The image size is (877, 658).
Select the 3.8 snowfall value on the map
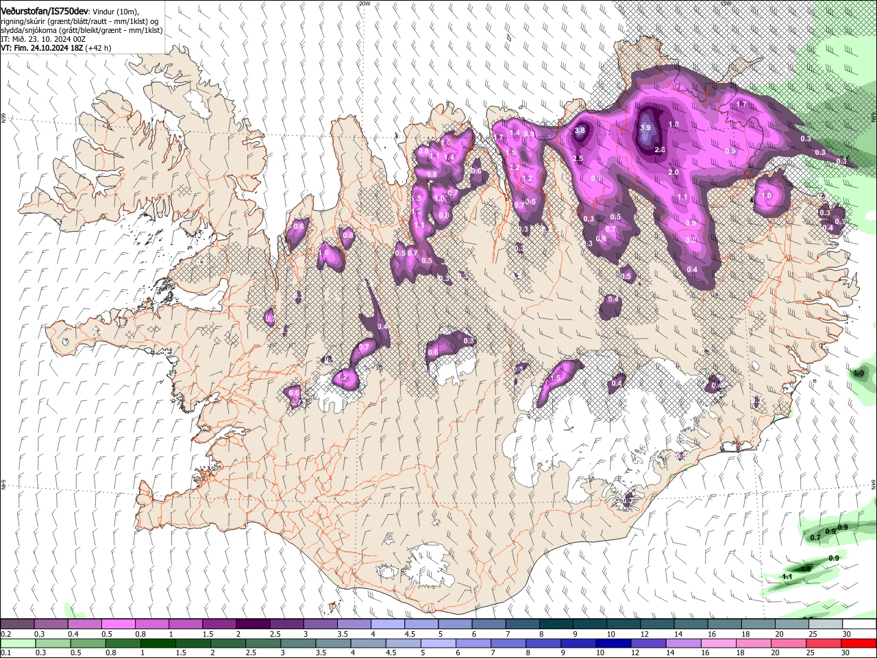[580, 131]
